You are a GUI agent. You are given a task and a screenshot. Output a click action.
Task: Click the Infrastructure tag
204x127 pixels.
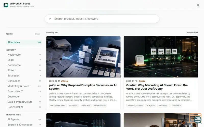pyautogui.click(x=100, y=105)
